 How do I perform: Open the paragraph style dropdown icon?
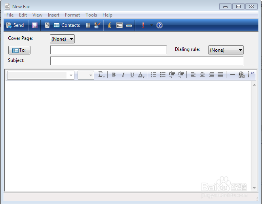101,75
